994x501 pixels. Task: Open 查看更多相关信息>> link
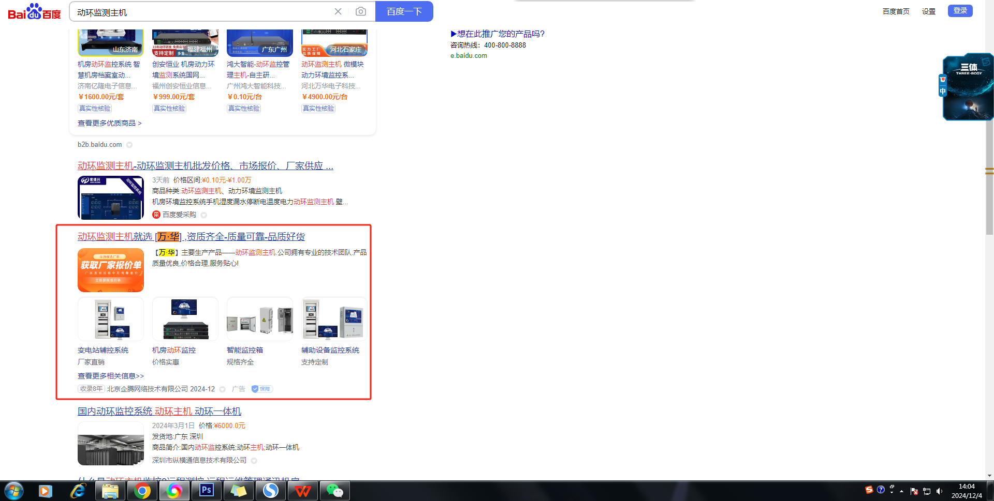point(111,376)
